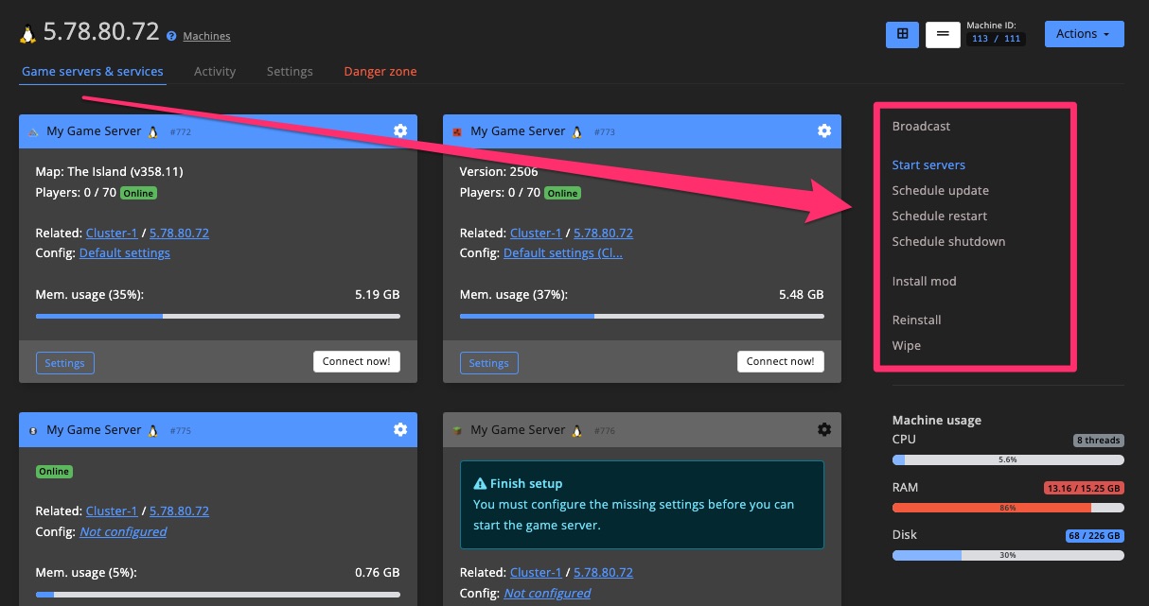Open settings gear on server #773
1149x606 pixels.
(824, 130)
